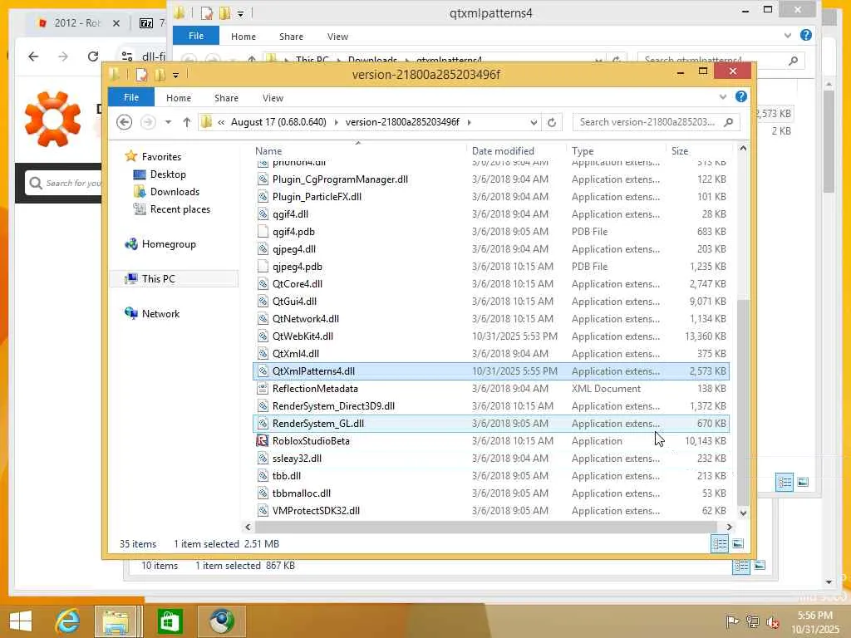
Task: Click the Back arrow in front Explorer window
Action: (125, 122)
